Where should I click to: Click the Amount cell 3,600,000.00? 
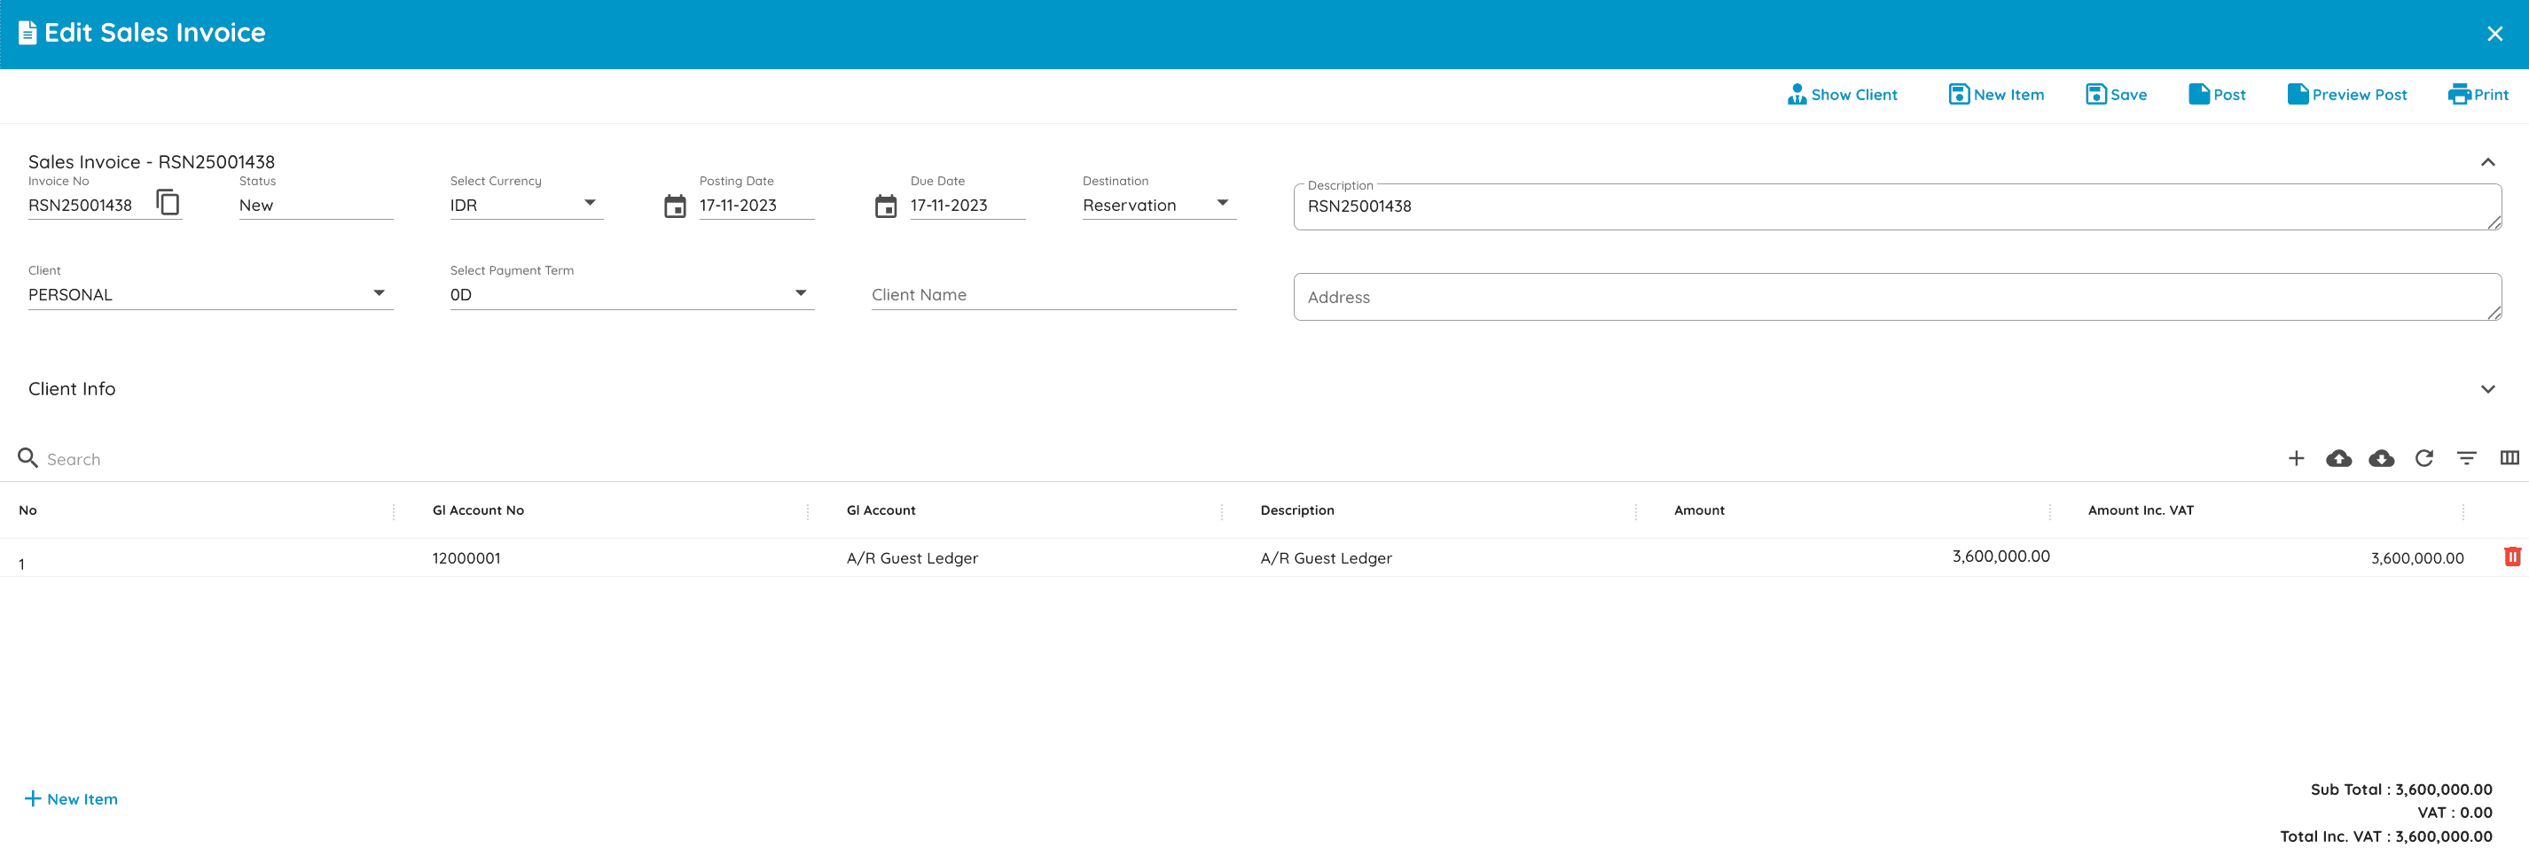click(x=2000, y=556)
